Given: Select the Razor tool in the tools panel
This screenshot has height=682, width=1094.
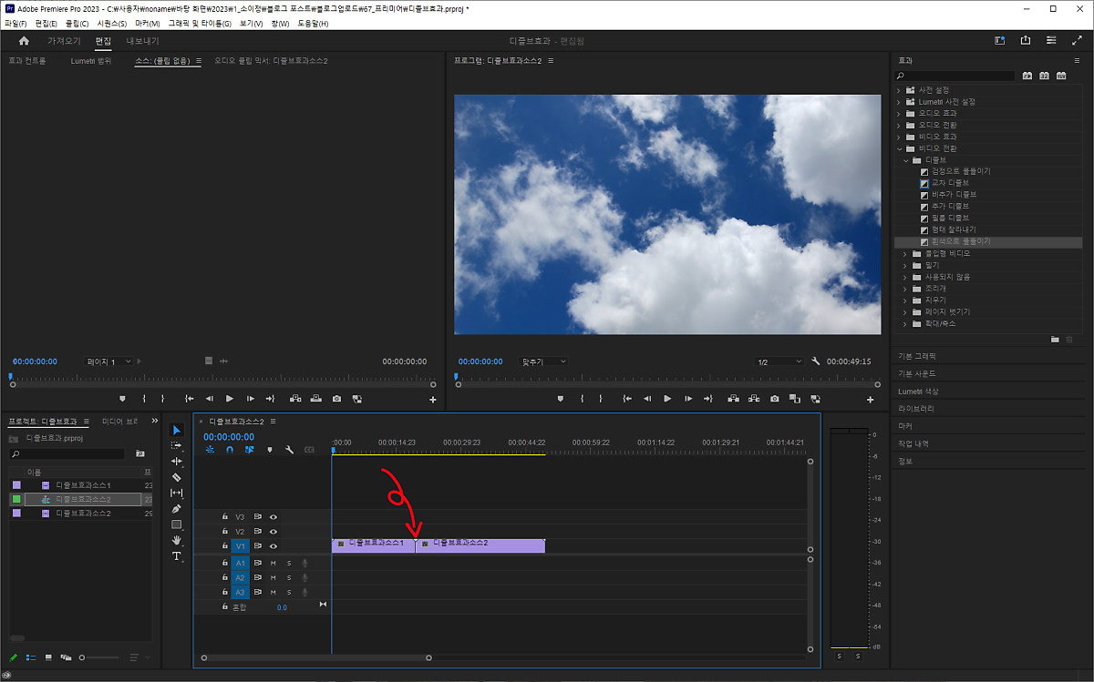Looking at the screenshot, I should [177, 477].
